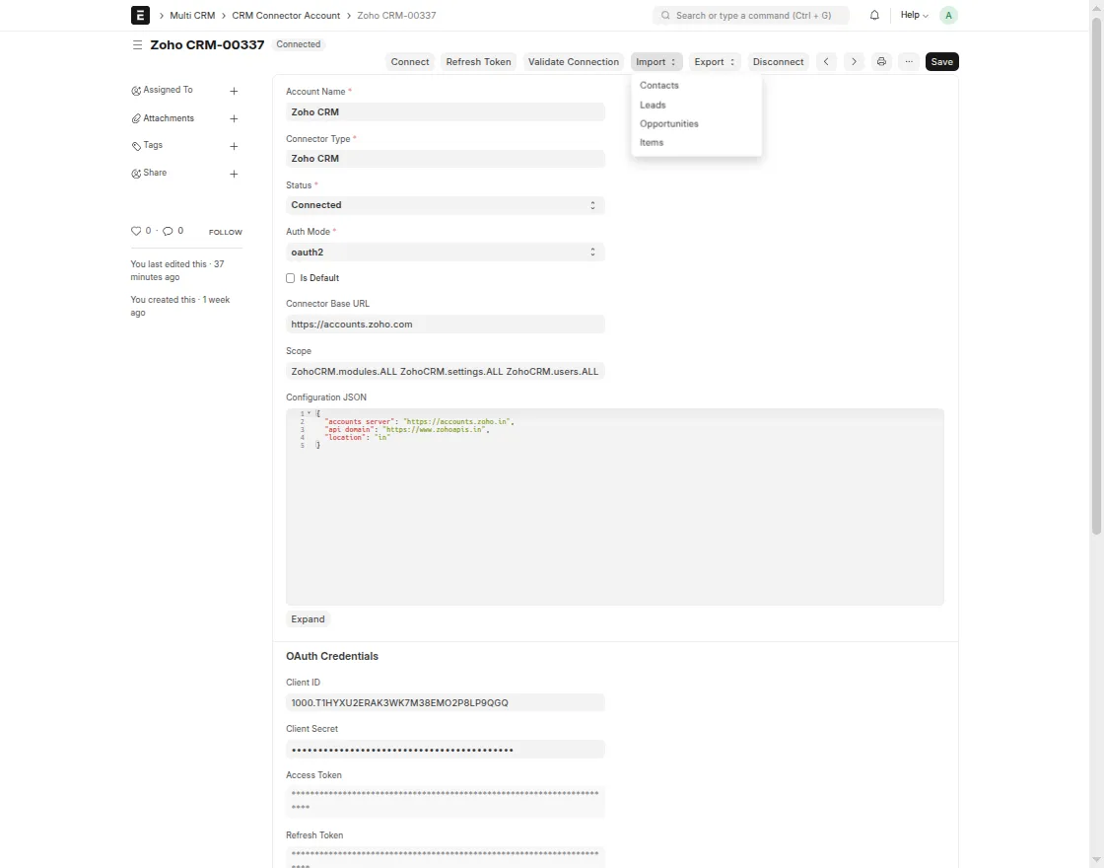Click the Connector Base URL field
The image size is (1104, 868).
tap(445, 325)
